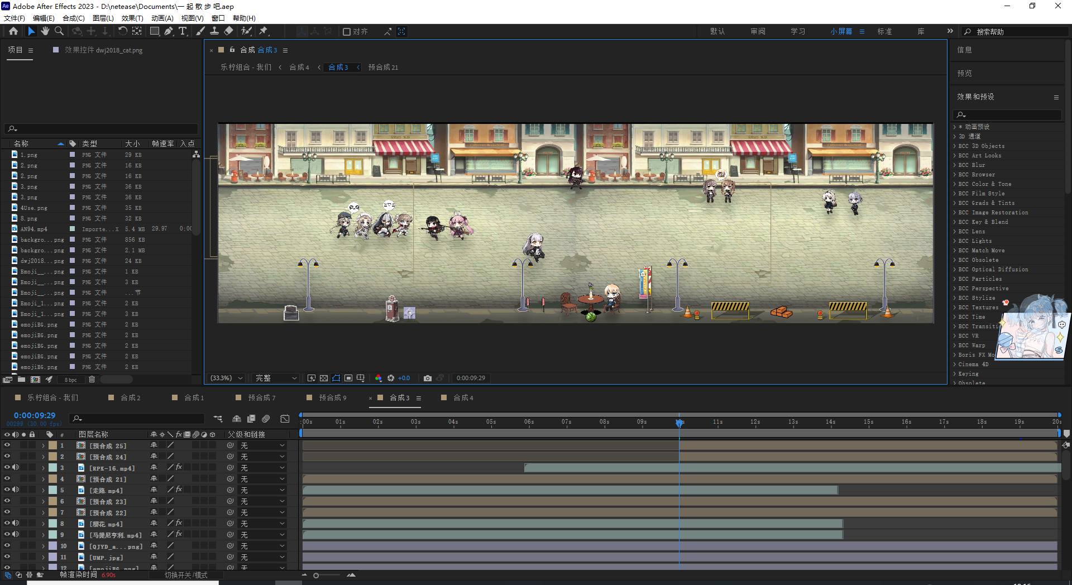Hide layer 4 预合成 21 with eye toggle
Viewport: 1072px width, 585px height.
point(7,479)
